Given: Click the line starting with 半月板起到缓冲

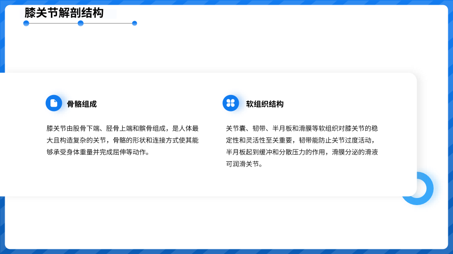Looking at the screenshot, I should coord(302,152).
